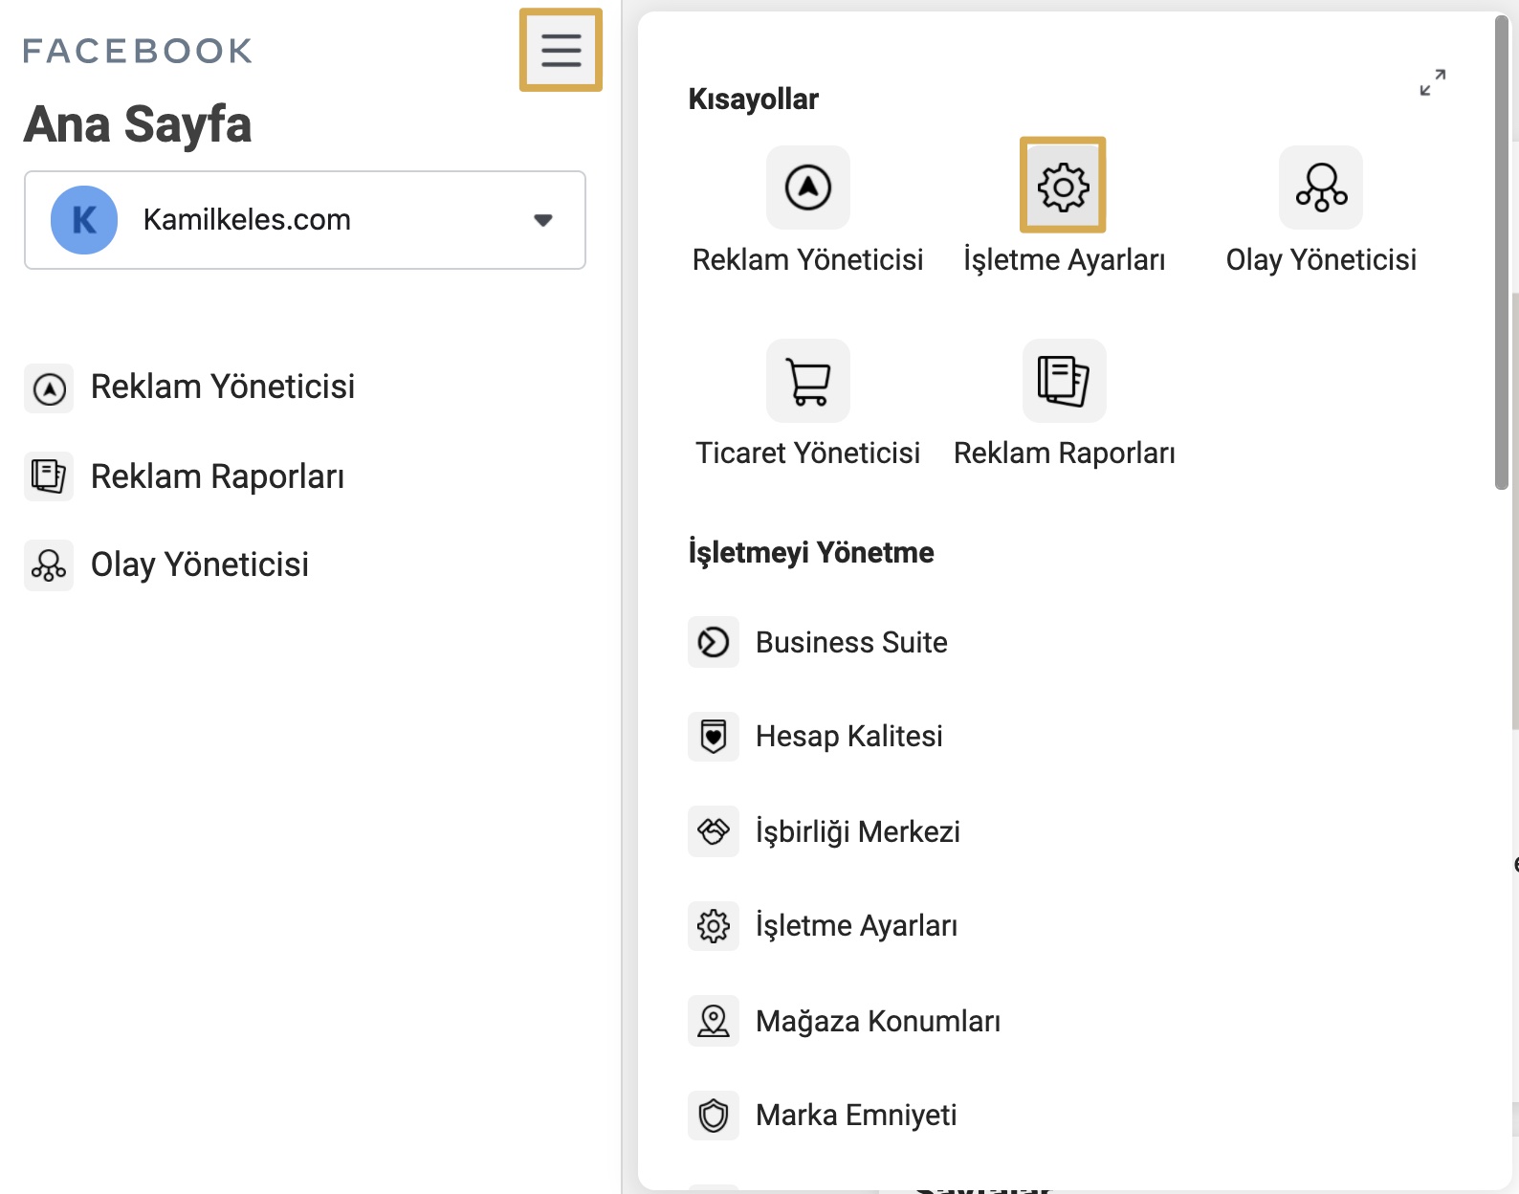Click the İşbirliği Merkezi handshake icon

click(714, 831)
